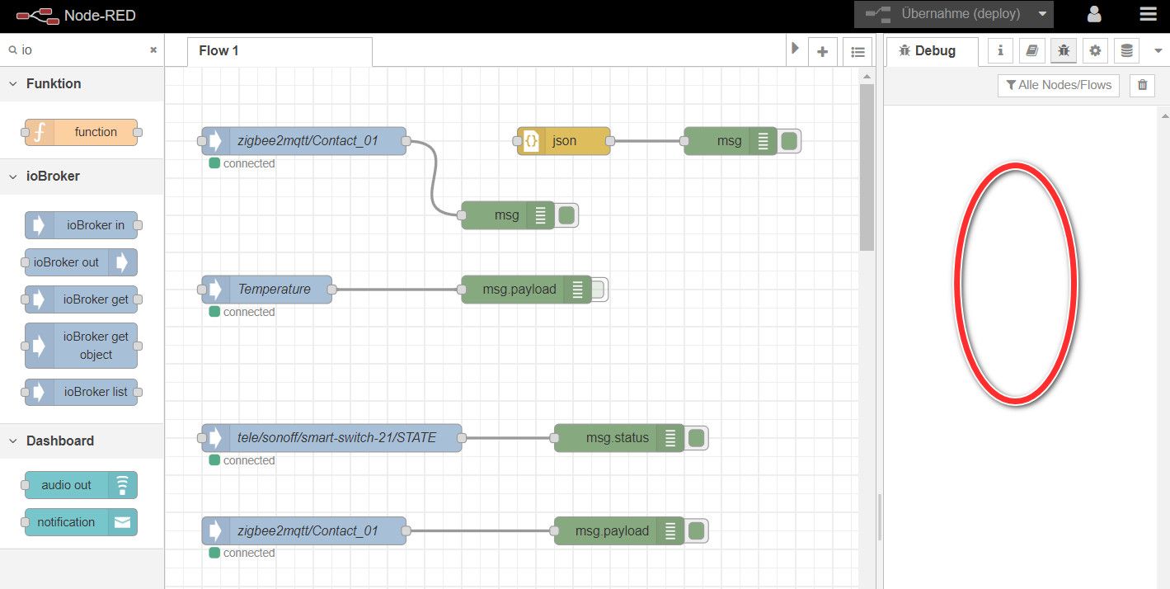The image size is (1170, 589).
Task: Select the ioBroker in palette node
Action: (81, 225)
